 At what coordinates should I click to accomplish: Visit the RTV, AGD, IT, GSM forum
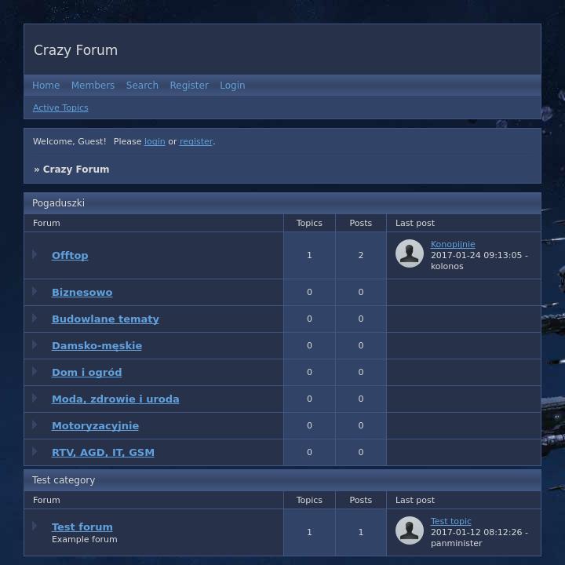pos(103,452)
